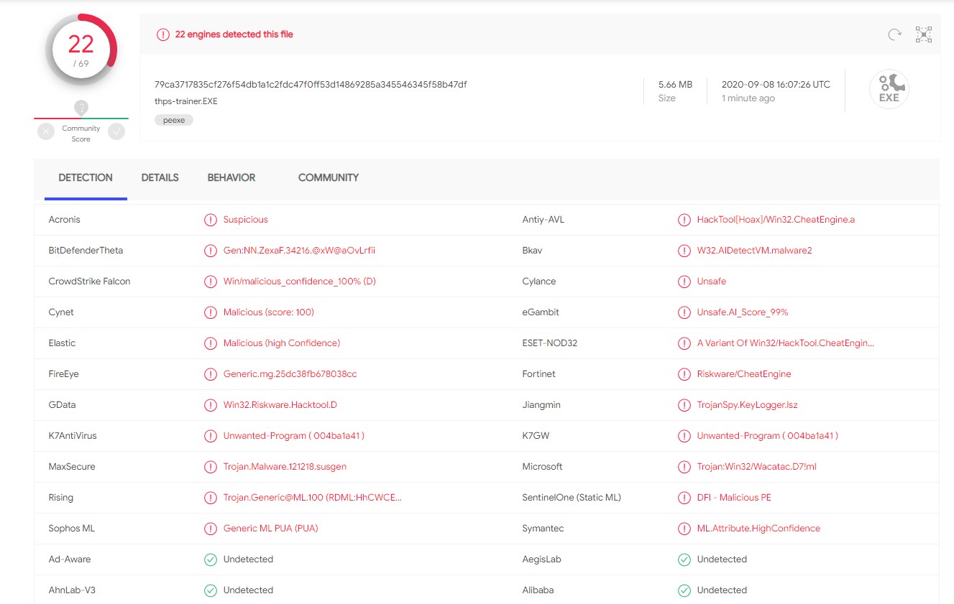Open the BEHAVIOR tab
954x604 pixels.
click(231, 177)
